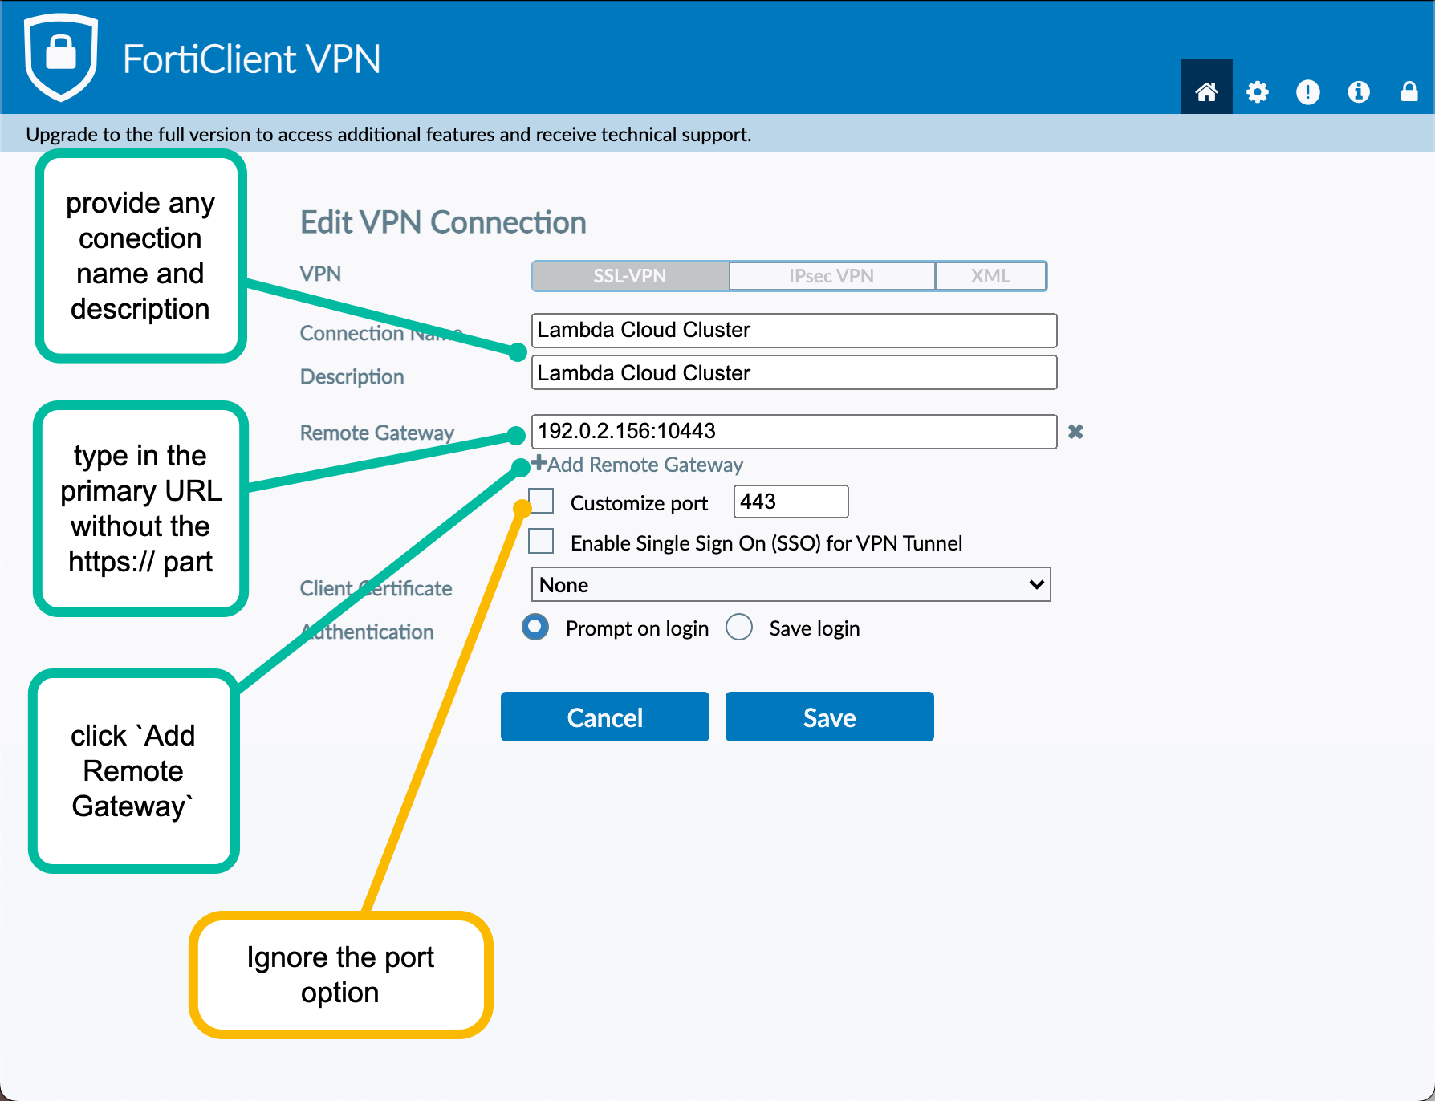Image resolution: width=1435 pixels, height=1101 pixels.
Task: Cancel editing the VPN connection
Action: tap(604, 717)
